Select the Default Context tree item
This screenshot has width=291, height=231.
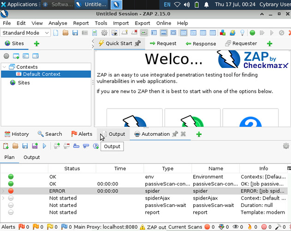pyautogui.click(x=42, y=74)
